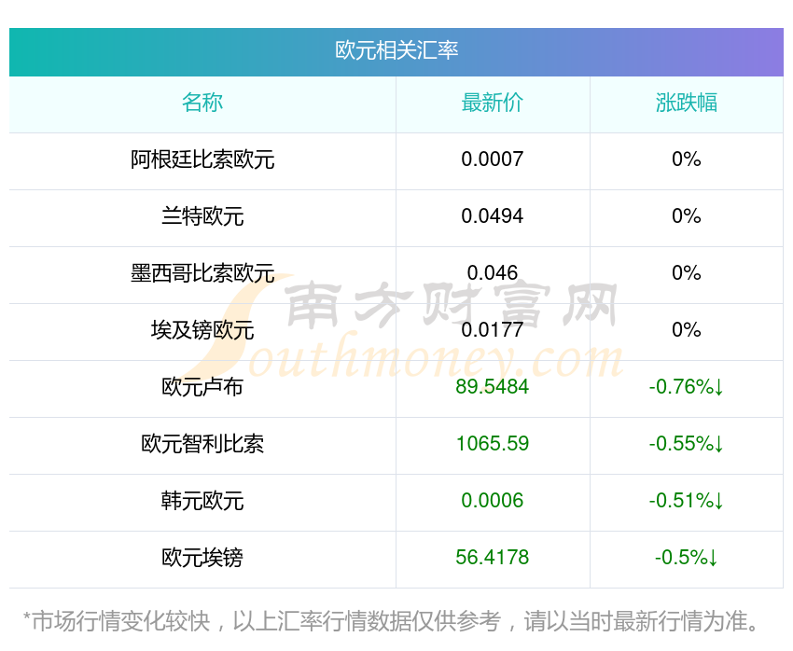Click the price 89.5484
This screenshot has height=651, width=793.
(492, 387)
